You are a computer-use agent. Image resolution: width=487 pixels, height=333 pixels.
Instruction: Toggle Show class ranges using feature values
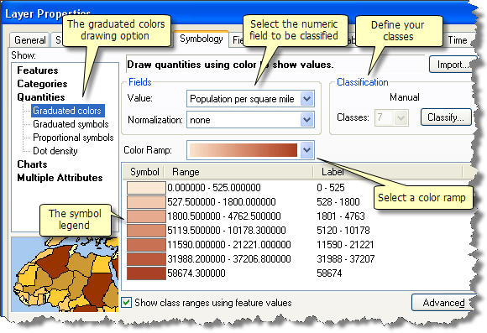(x=127, y=302)
